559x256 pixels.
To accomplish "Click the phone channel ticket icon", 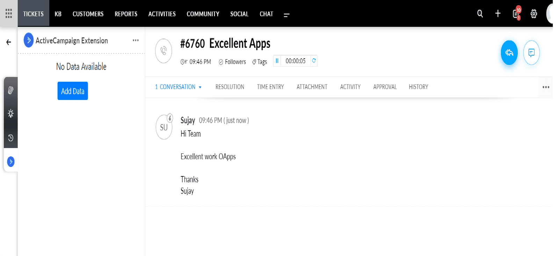I will pyautogui.click(x=164, y=51).
